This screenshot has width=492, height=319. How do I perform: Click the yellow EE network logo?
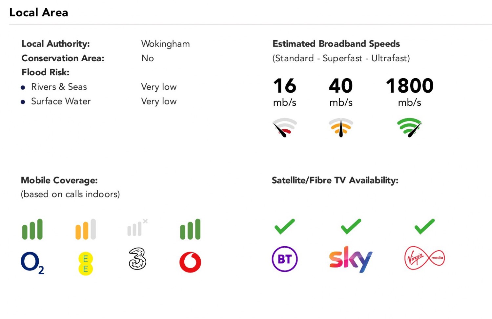tap(86, 264)
